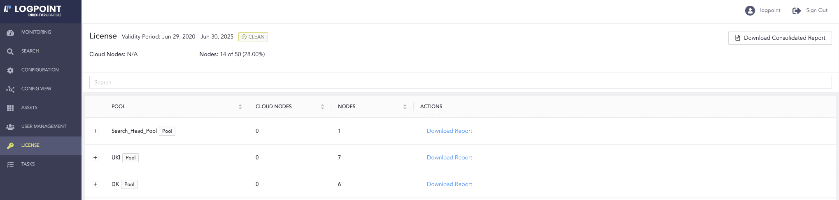Click the Tasks checklist icon
839x200 pixels.
point(10,164)
